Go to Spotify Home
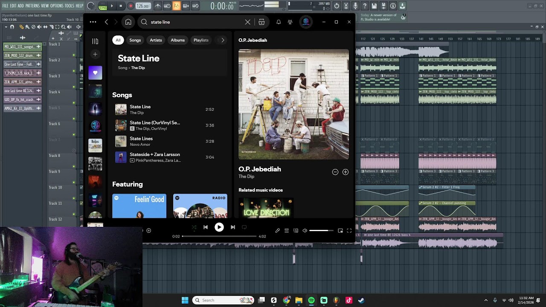Viewport: 546px width, 307px height. pyautogui.click(x=128, y=22)
